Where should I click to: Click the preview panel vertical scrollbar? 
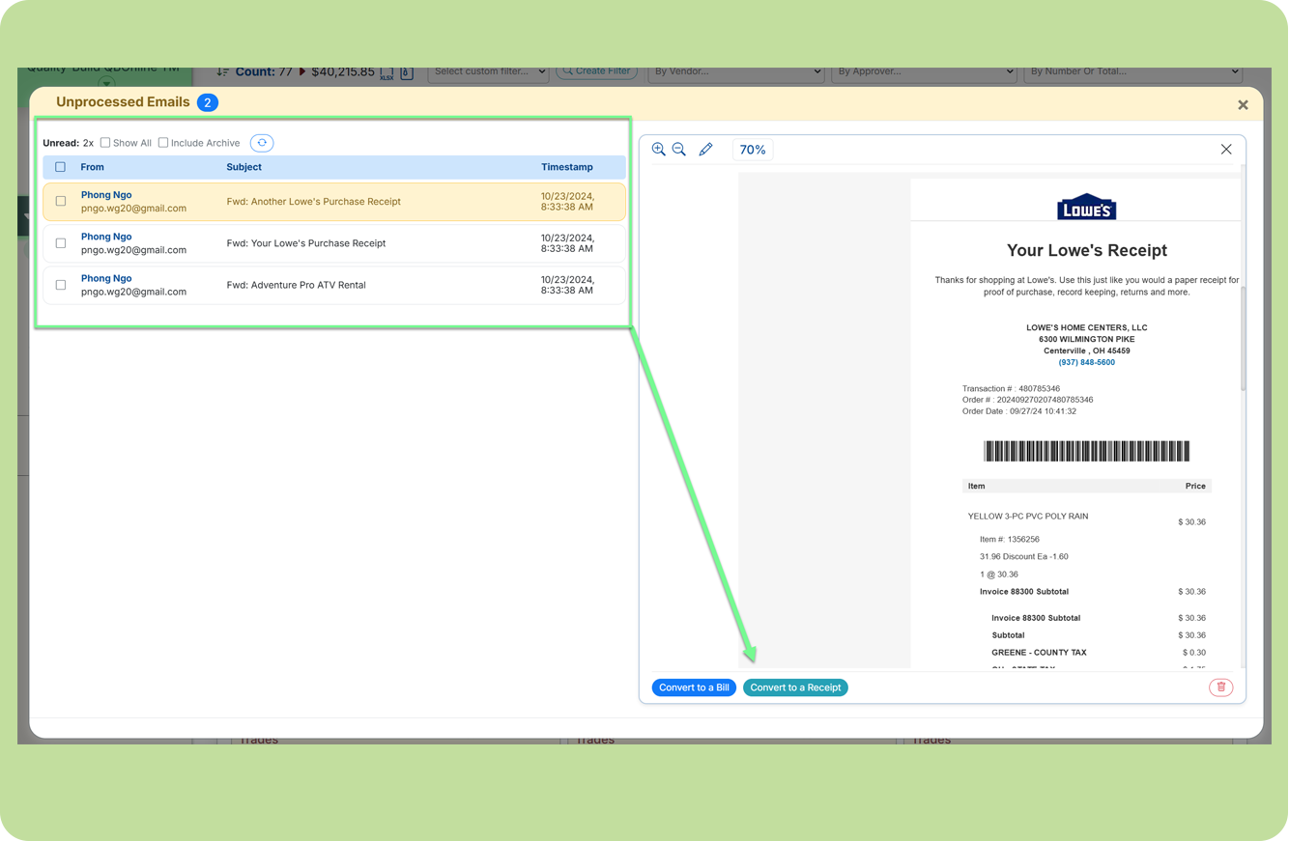click(1244, 338)
